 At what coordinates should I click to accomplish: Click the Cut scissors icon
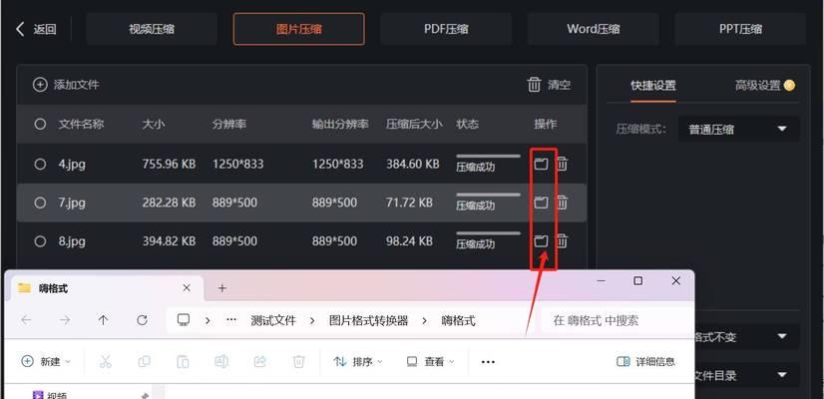click(x=106, y=362)
